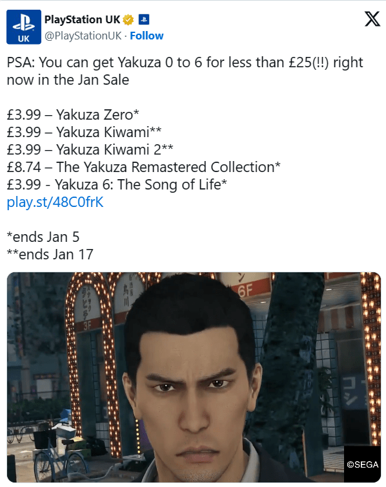Click the 6F sign in the image
The height and width of the screenshot is (487, 386).
point(245,291)
